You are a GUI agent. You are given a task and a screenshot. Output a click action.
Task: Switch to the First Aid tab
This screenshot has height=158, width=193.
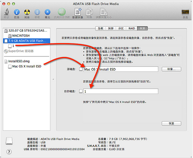point(101,29)
